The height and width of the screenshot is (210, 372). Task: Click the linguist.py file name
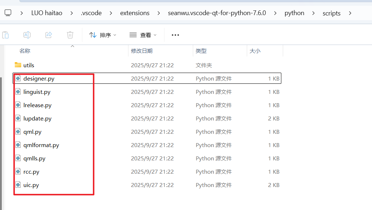point(37,92)
